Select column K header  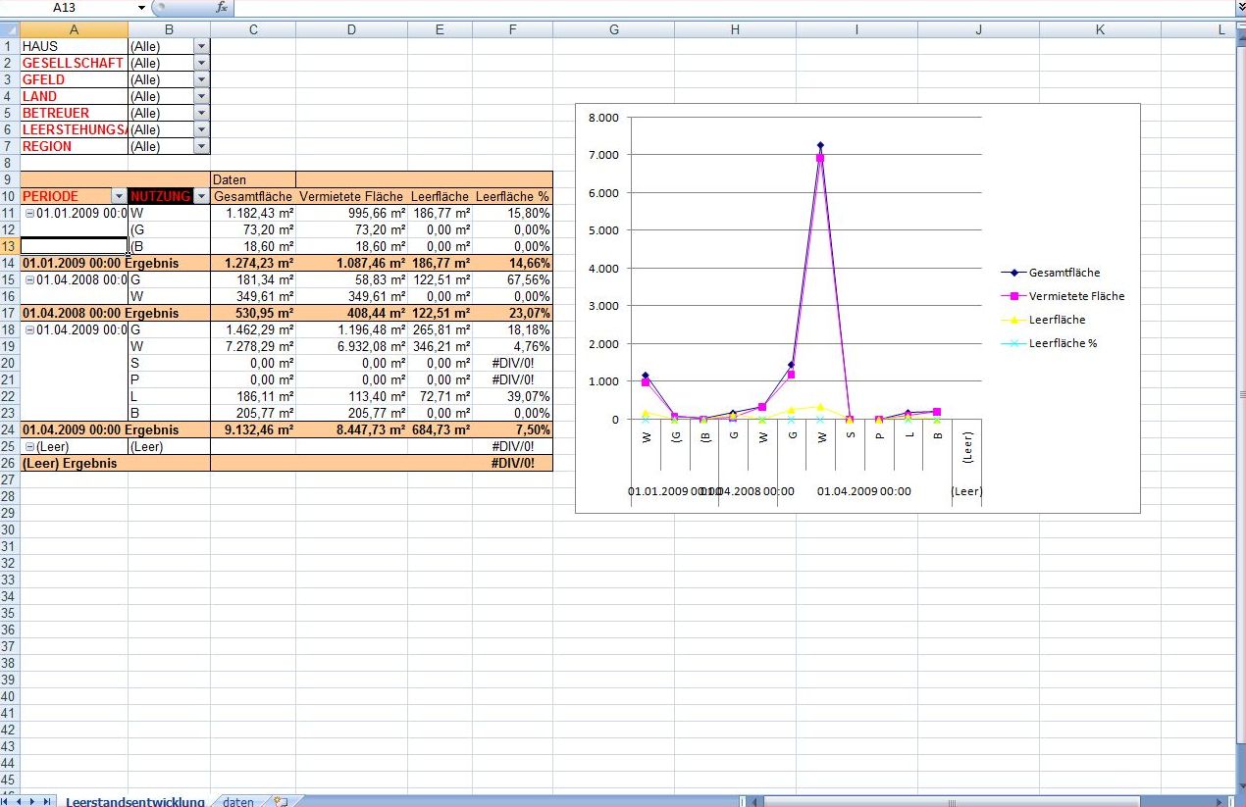(x=1100, y=29)
